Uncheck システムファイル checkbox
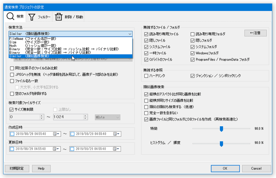276x178 pixels. 146,47
